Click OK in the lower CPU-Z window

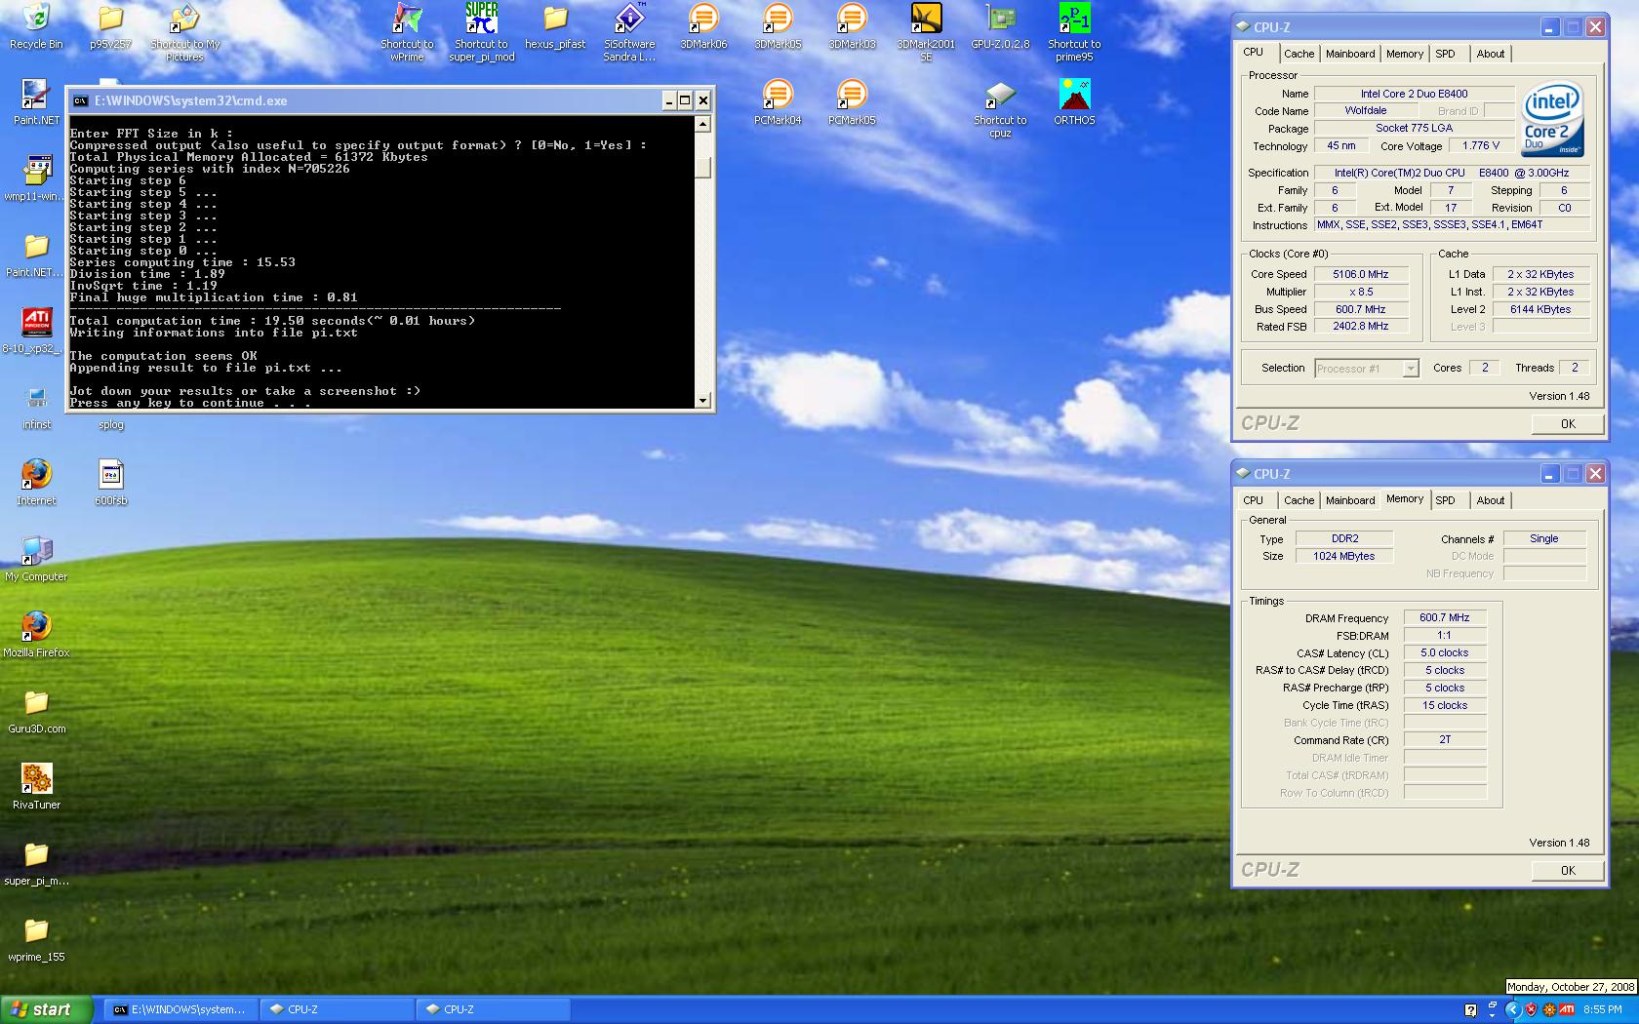tap(1567, 870)
